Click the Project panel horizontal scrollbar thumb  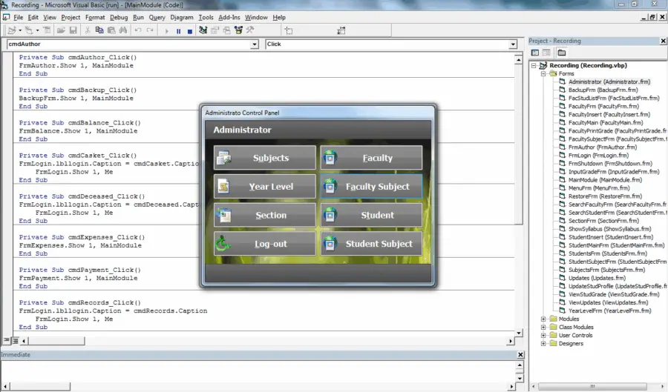[592, 386]
